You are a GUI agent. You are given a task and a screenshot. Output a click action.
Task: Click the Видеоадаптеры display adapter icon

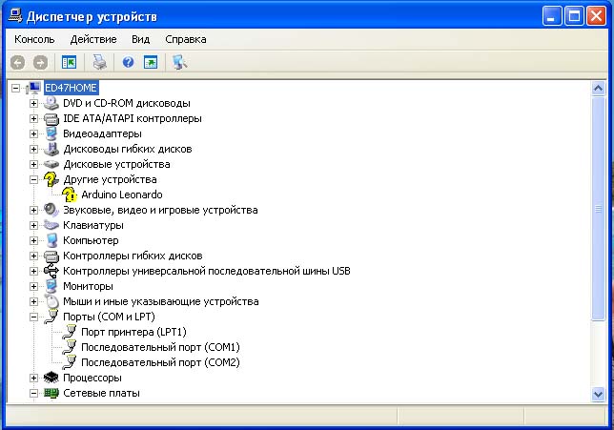(51, 133)
